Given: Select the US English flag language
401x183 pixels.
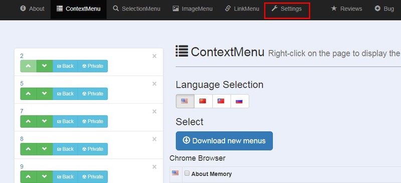Looking at the screenshot, I should tap(184, 101).
